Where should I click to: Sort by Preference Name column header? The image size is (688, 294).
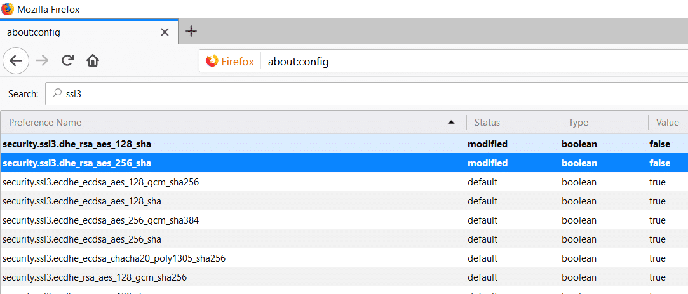tap(44, 123)
